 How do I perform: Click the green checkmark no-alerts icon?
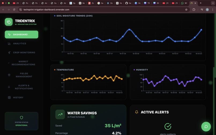click(x=168, y=126)
